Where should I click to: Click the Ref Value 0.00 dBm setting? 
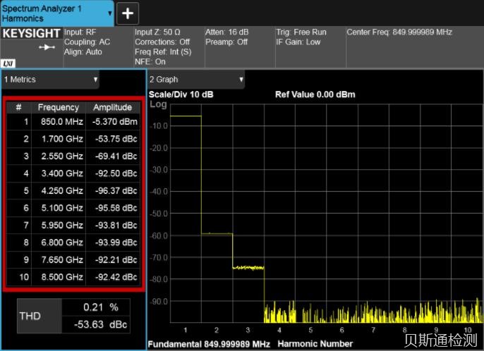pos(315,94)
